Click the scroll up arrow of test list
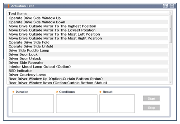Screen dimensions: 180x124 click(171, 13)
